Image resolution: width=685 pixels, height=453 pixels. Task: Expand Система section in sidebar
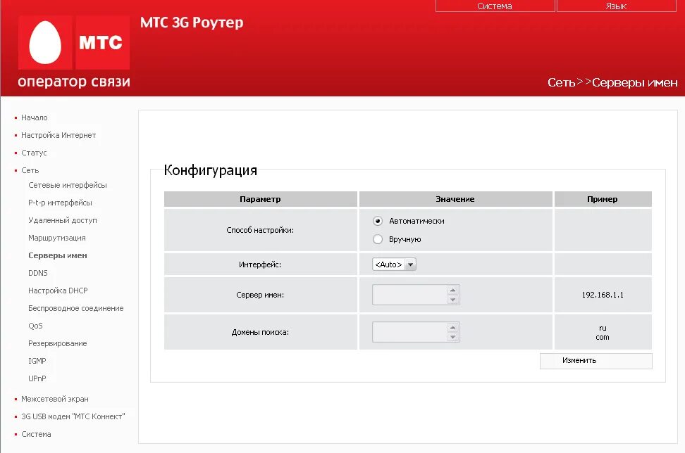click(36, 434)
